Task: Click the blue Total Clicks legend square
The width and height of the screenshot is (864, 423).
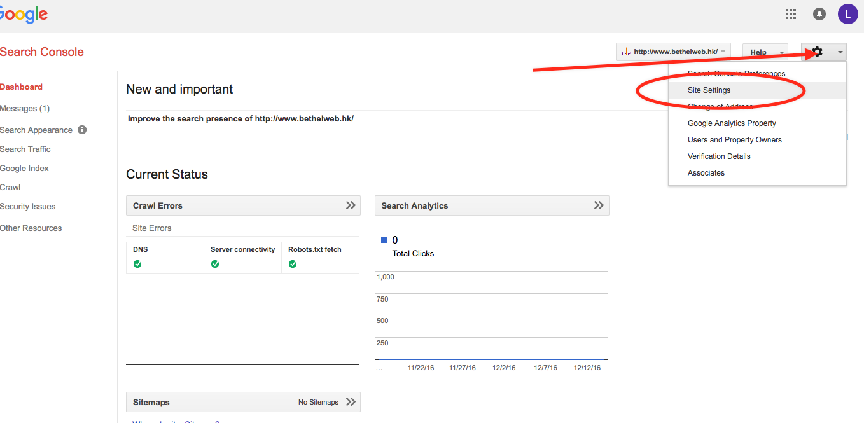Action: pos(384,240)
